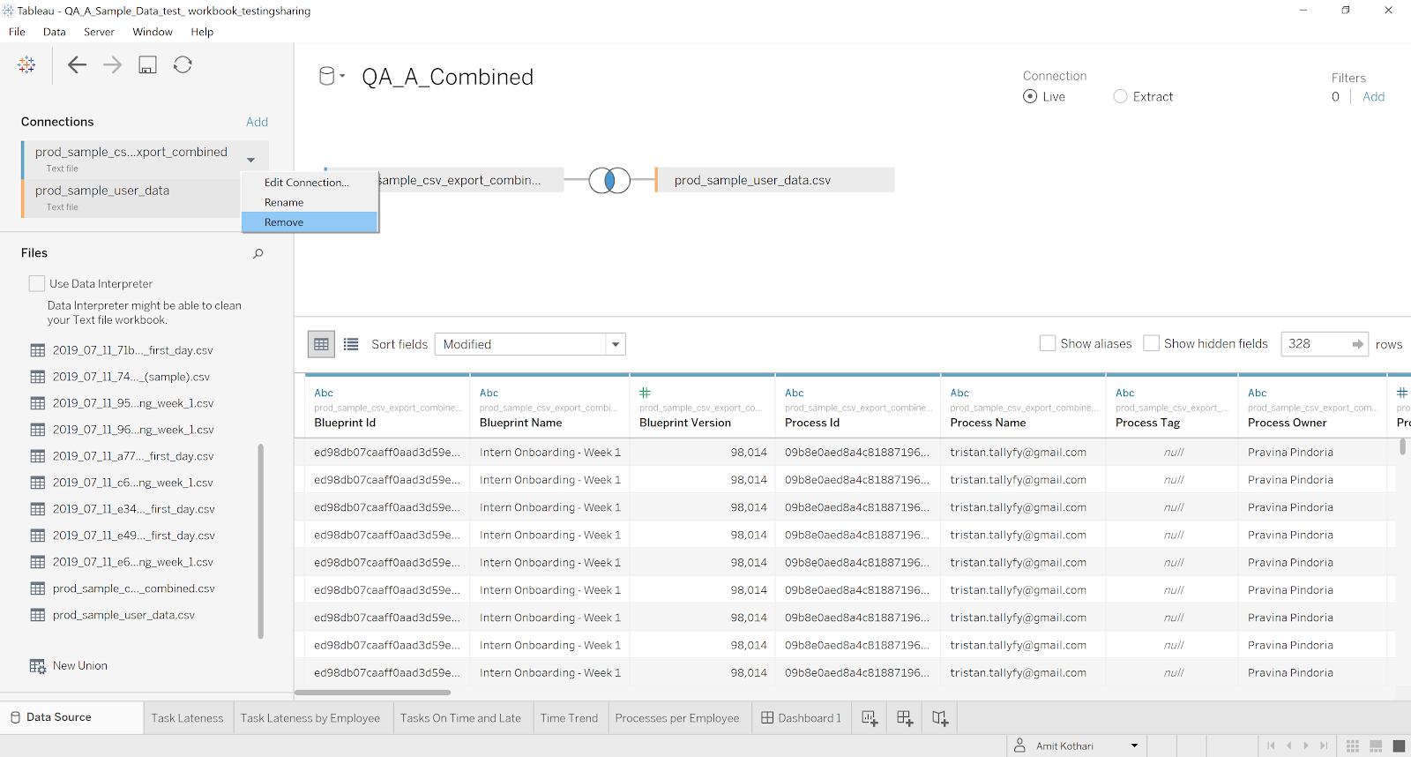Click Add link under Filters

[1373, 97]
